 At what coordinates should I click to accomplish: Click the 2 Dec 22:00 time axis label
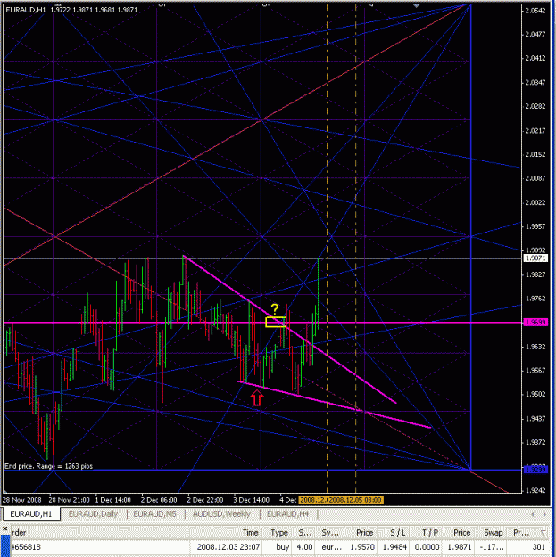(x=205, y=500)
